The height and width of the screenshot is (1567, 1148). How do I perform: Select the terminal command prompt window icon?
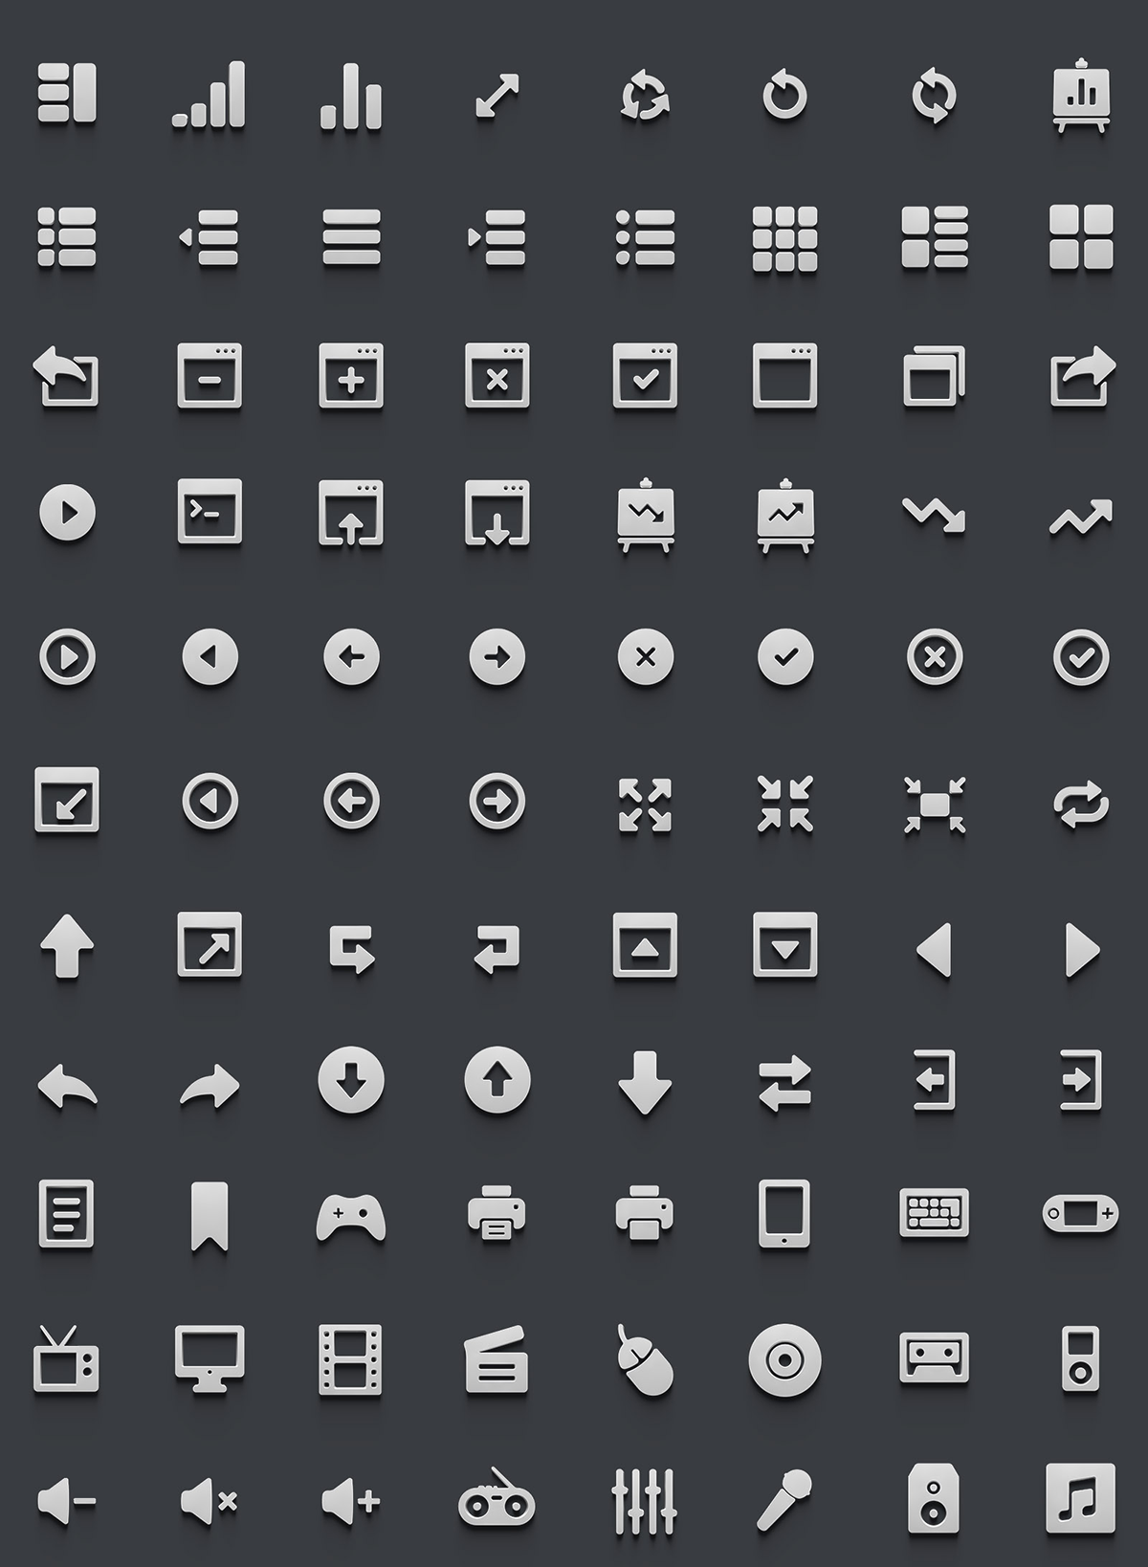pos(210,513)
